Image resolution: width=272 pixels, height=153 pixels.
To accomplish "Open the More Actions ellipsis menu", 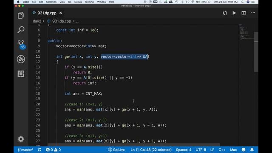I will click(x=253, y=13).
